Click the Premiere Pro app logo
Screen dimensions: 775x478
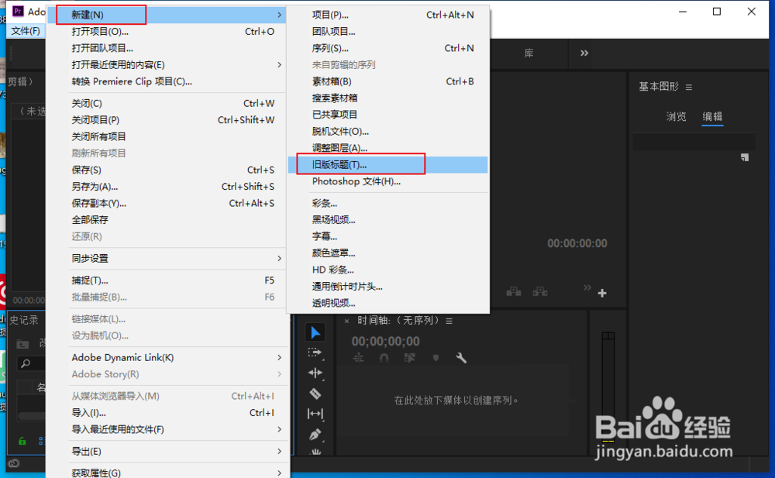tap(19, 11)
